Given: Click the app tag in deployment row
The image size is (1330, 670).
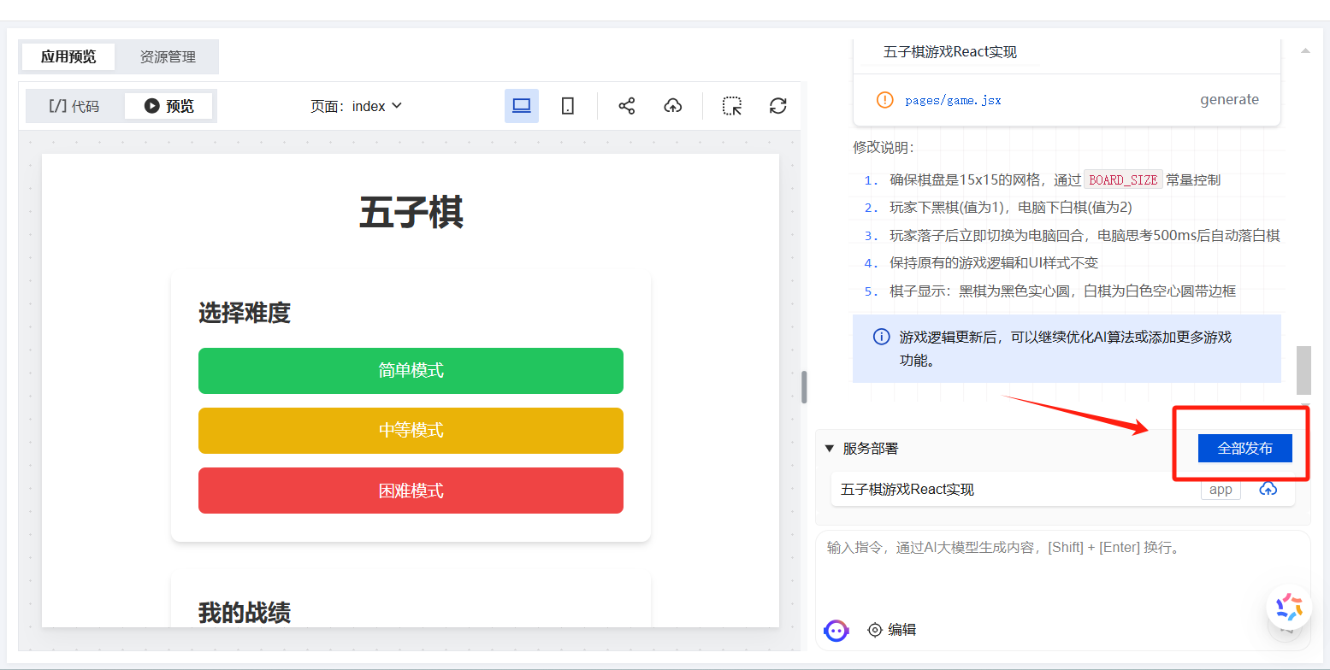Looking at the screenshot, I should pos(1221,490).
